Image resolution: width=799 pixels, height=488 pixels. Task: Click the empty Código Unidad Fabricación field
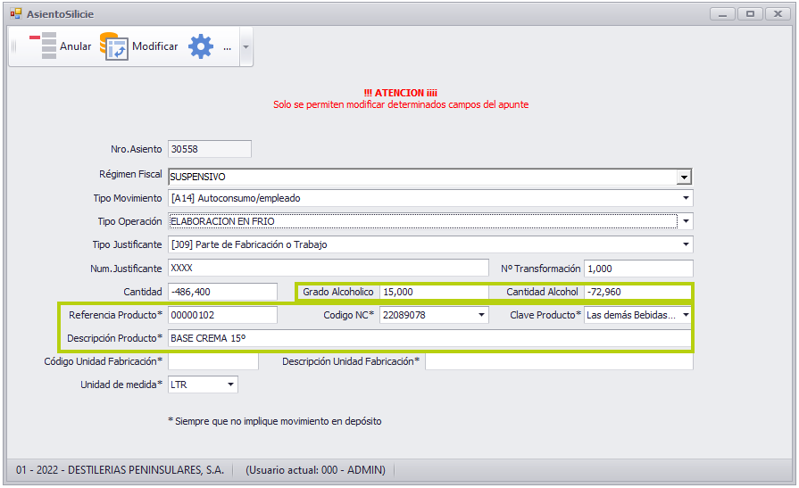(x=213, y=361)
